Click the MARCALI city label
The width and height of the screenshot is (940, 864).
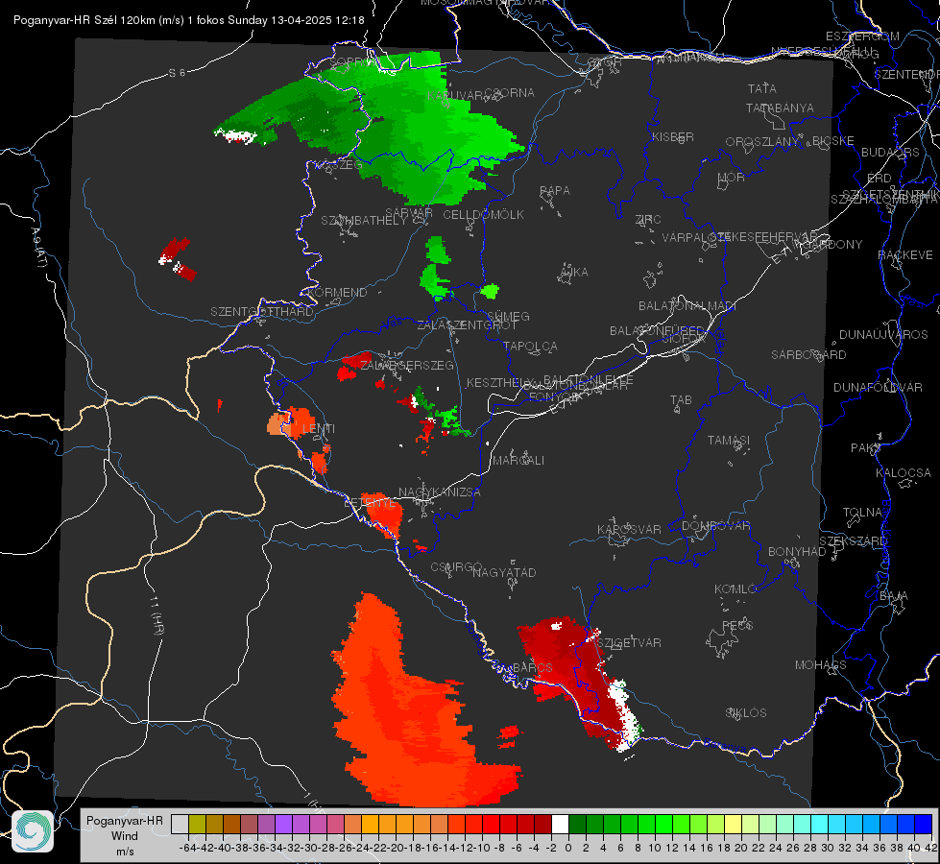[518, 461]
